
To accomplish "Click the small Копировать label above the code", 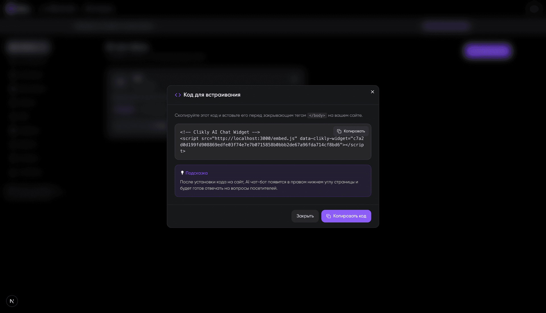I will click(354, 131).
